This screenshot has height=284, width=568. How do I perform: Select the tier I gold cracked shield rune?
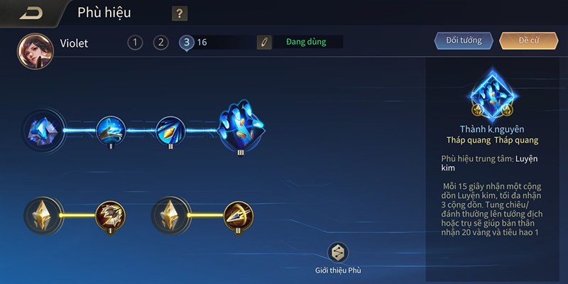tap(111, 217)
